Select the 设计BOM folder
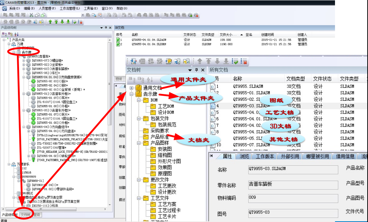This screenshot has width=368, height=222. (166, 112)
